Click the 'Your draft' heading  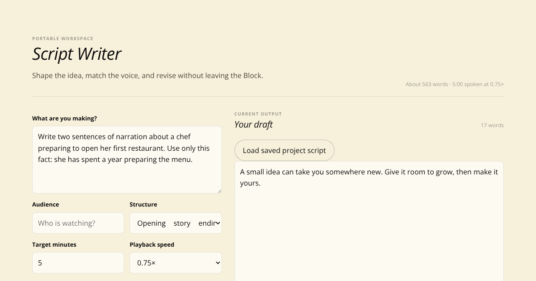(253, 124)
